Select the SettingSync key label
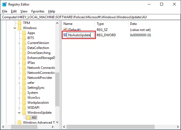This screenshot has height=130, width=181. click(x=36, y=88)
